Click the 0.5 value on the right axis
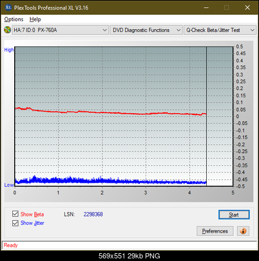 (240, 47)
